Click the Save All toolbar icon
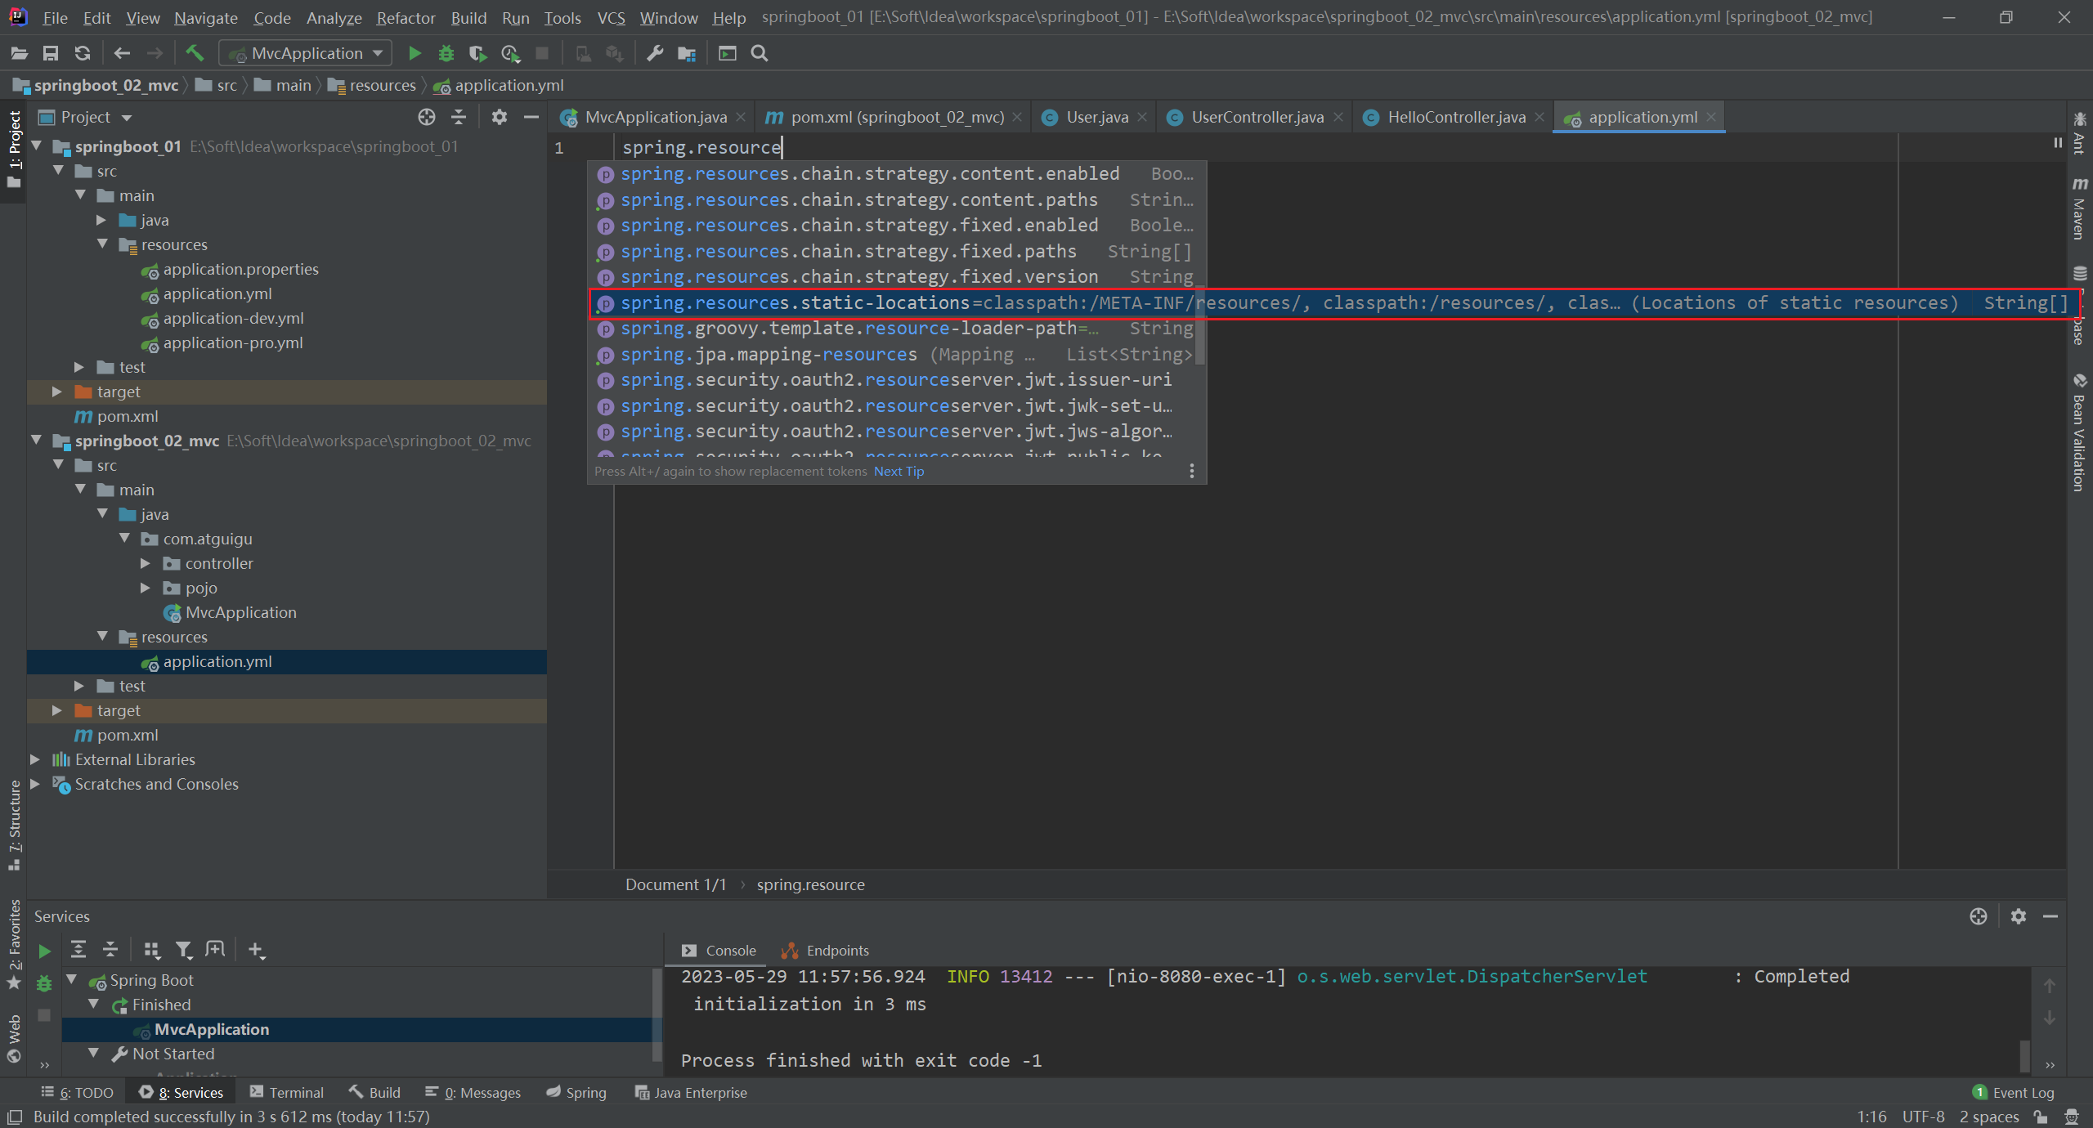This screenshot has width=2093, height=1128. click(51, 53)
